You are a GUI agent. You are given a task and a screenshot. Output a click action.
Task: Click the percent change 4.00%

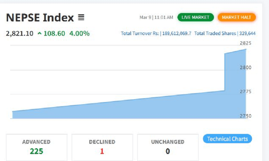79,33
